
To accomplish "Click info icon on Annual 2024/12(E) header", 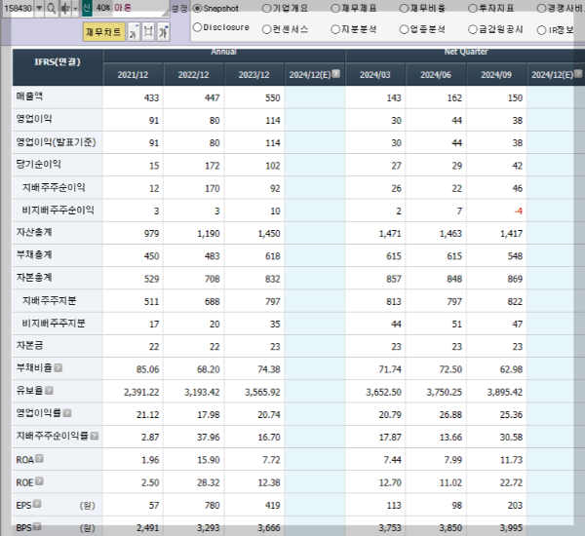I will tap(336, 73).
